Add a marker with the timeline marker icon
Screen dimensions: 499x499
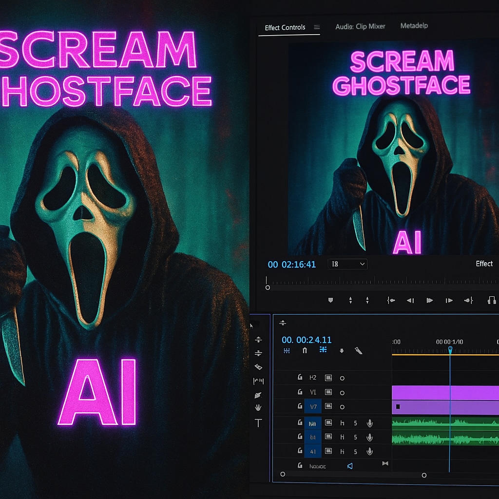[342, 351]
